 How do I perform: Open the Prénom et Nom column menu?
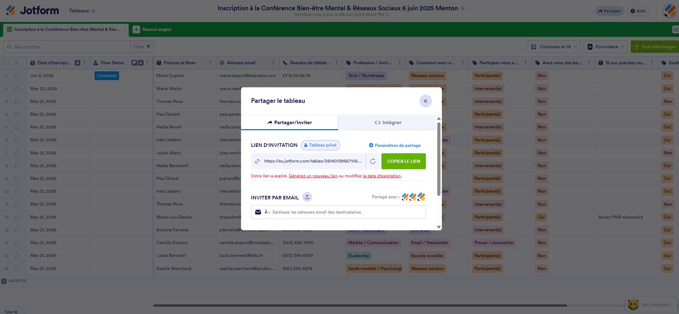coord(210,63)
